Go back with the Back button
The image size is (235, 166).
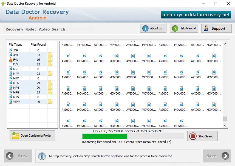pos(18,156)
